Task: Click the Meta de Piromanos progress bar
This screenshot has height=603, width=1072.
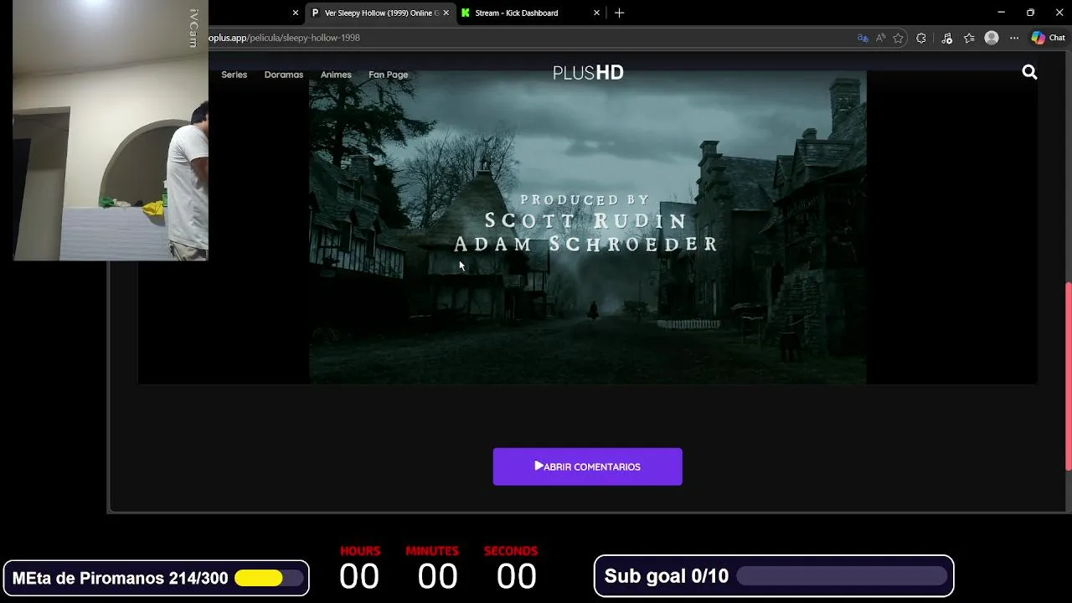Action: [x=270, y=578]
